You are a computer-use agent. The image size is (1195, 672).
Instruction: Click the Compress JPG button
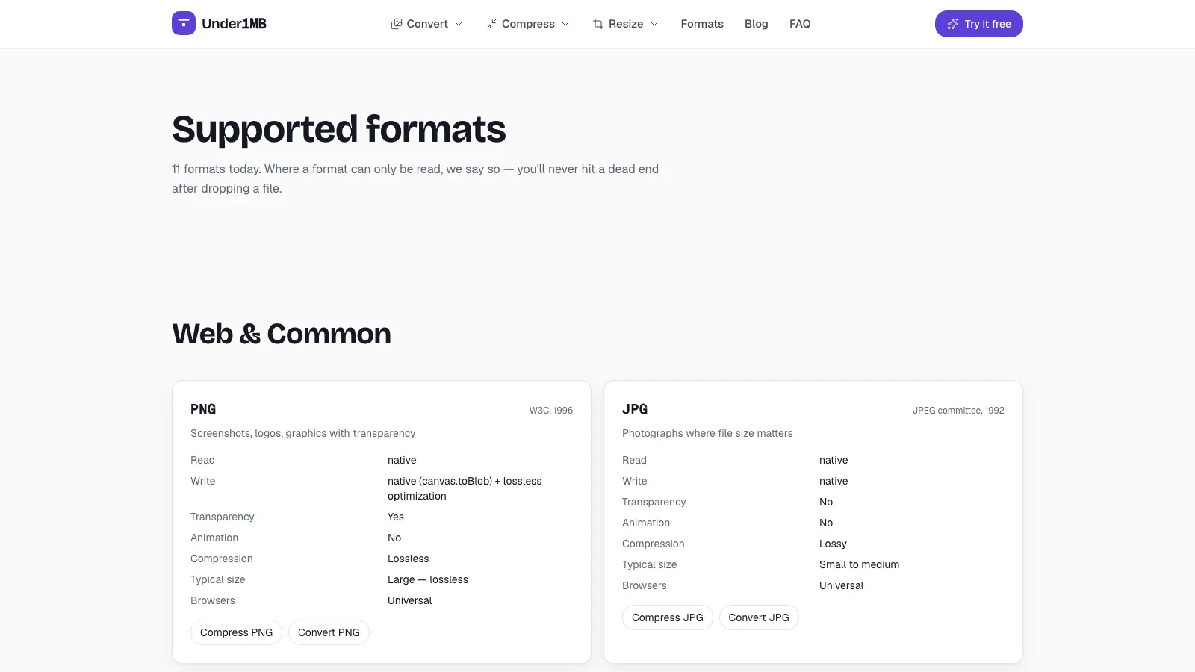click(x=668, y=617)
